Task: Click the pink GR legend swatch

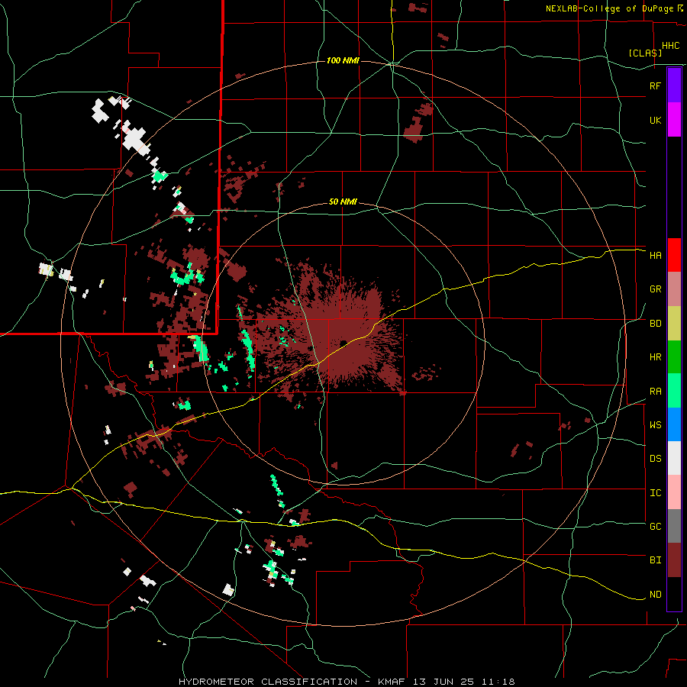Action: [x=674, y=289]
